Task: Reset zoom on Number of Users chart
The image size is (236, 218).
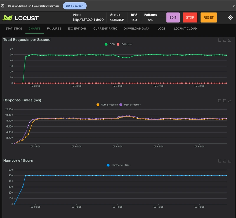Action: (224, 161)
